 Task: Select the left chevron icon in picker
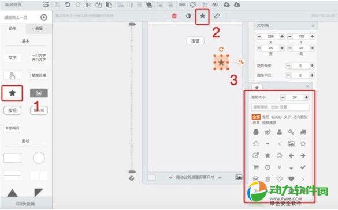280,144
